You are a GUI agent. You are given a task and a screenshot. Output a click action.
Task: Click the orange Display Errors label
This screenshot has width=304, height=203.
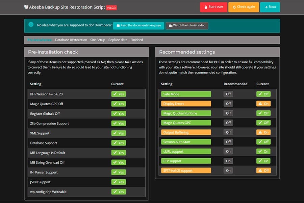tap(186, 104)
